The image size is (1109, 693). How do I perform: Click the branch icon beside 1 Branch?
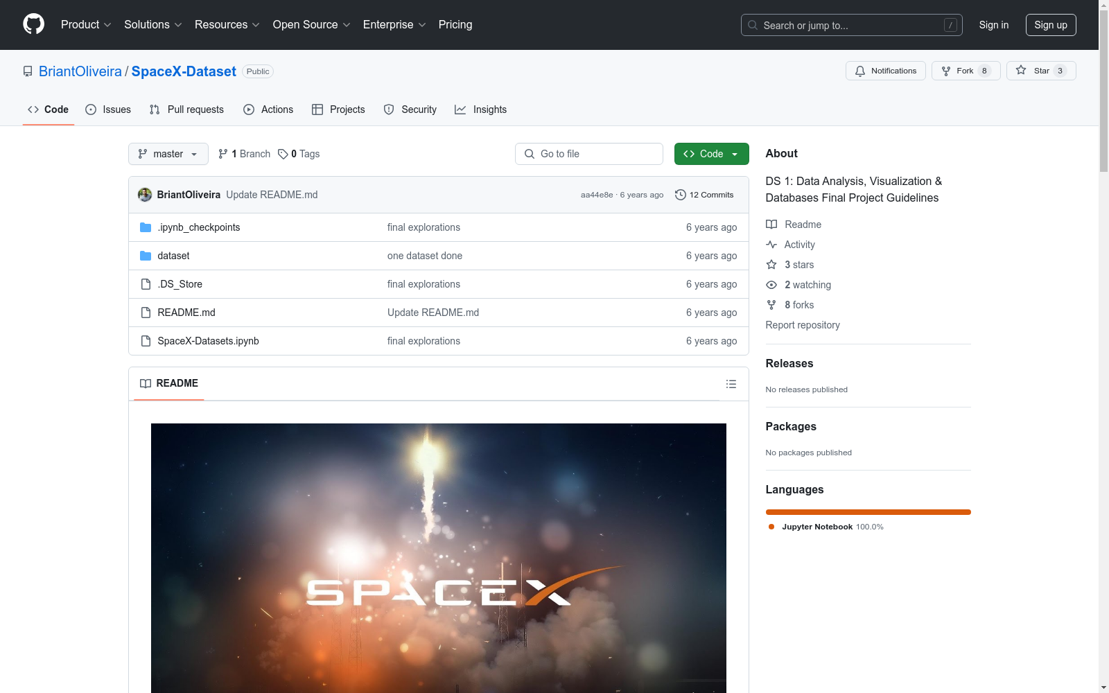[x=223, y=154]
